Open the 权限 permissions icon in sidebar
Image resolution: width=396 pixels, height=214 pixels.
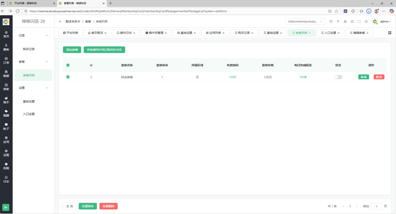pos(6,166)
